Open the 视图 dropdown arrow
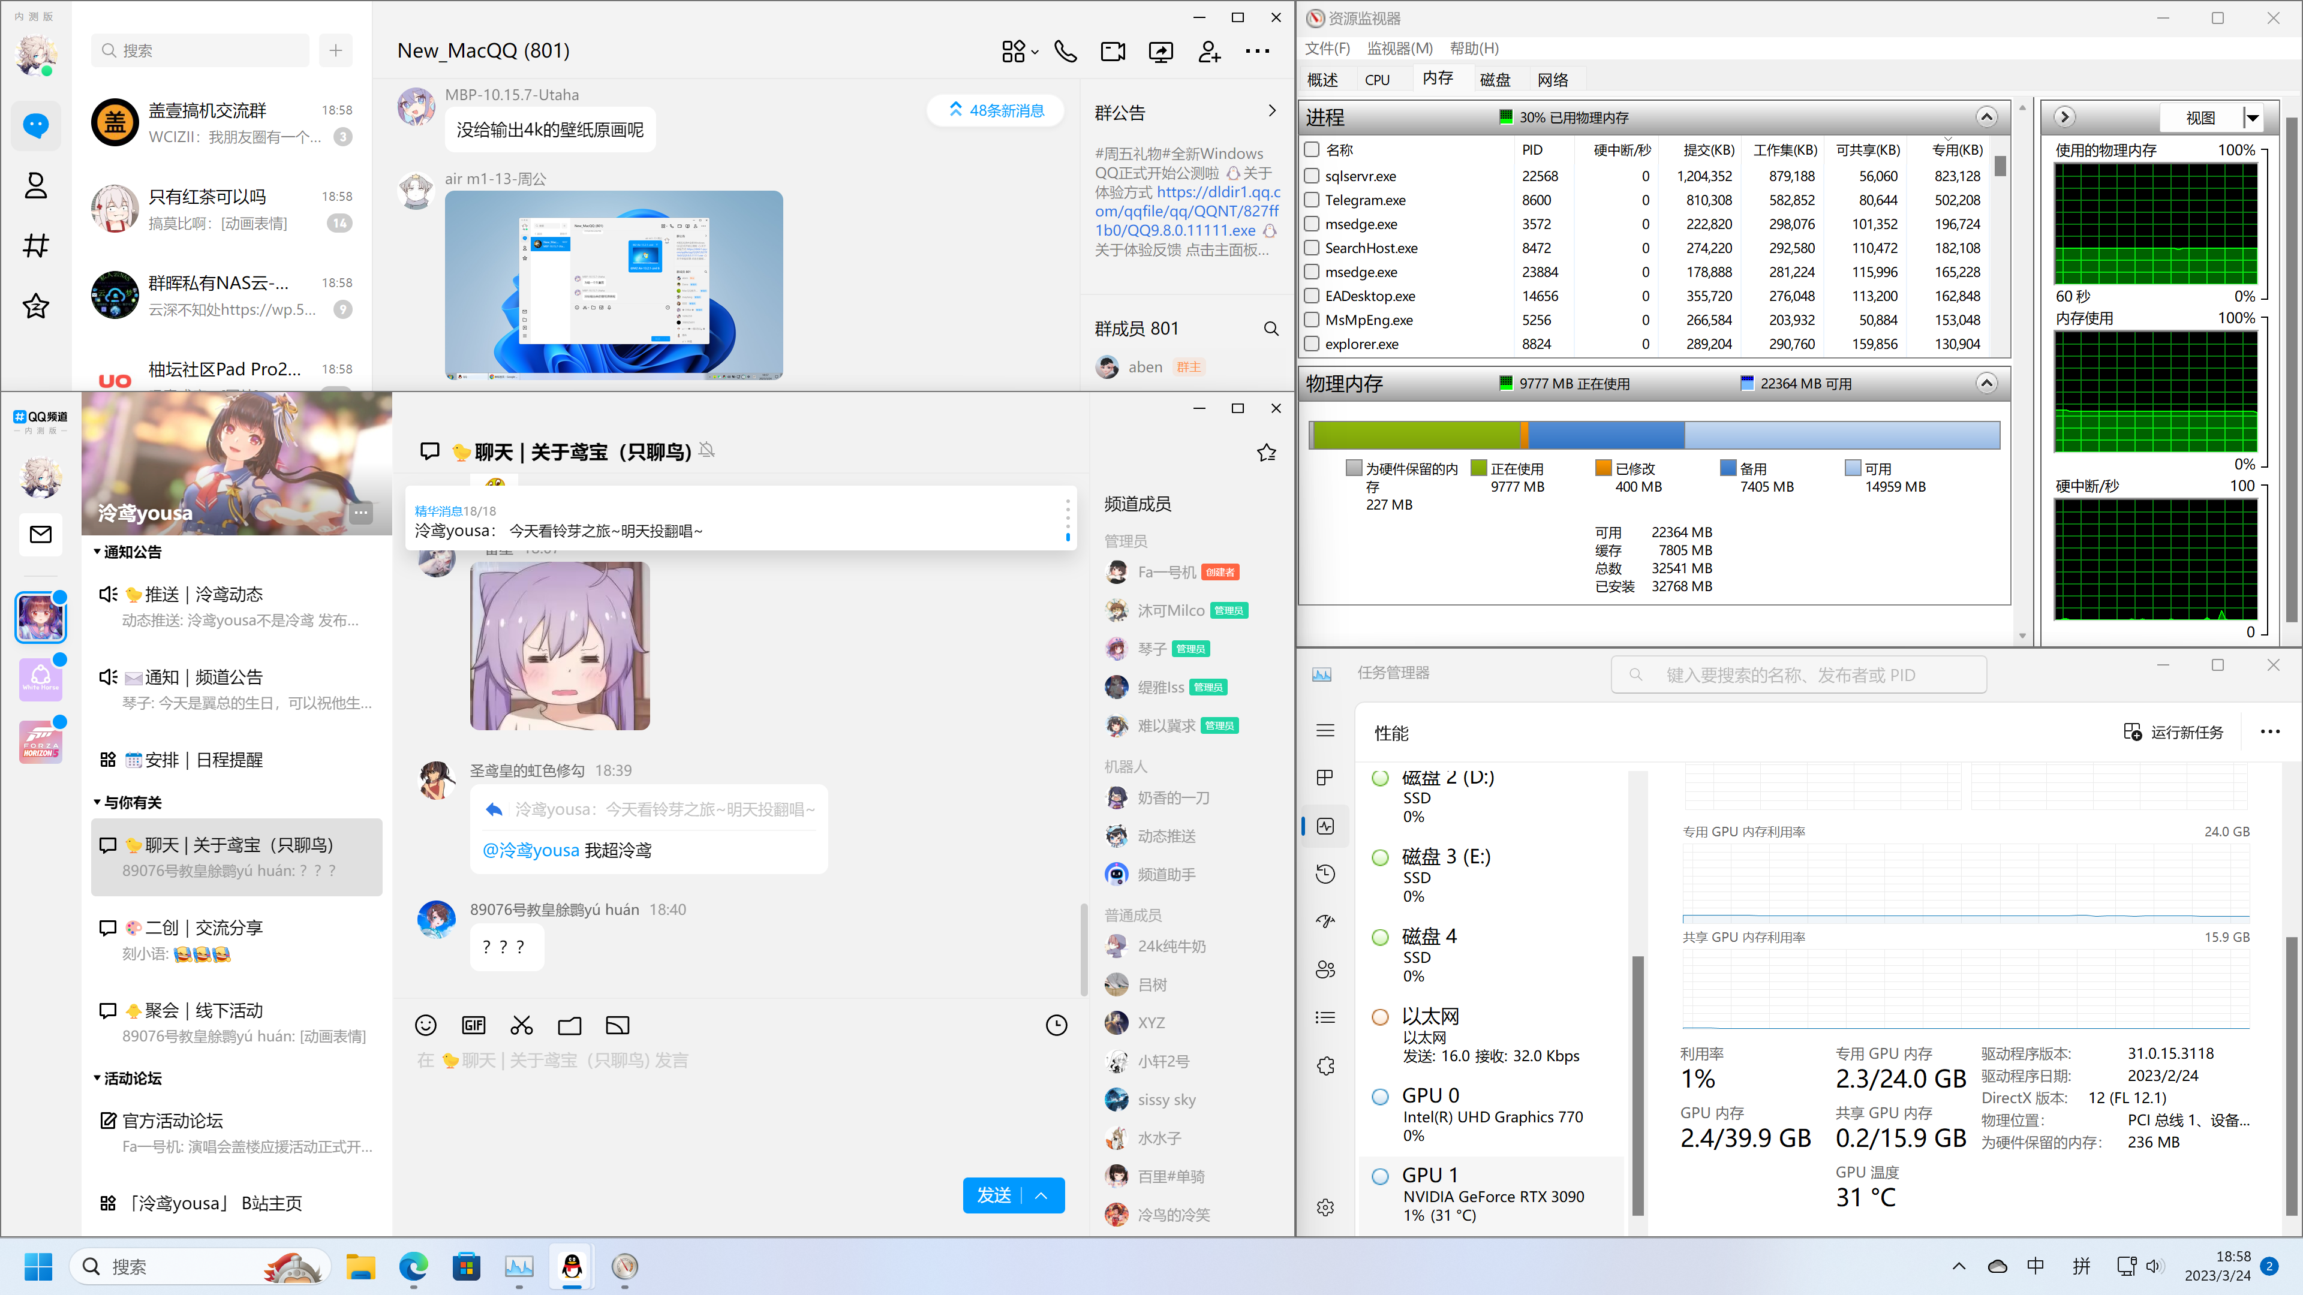This screenshot has height=1295, width=2303. pyautogui.click(x=2252, y=118)
